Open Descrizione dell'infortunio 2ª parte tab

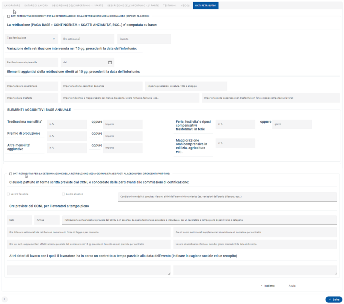[133, 5]
